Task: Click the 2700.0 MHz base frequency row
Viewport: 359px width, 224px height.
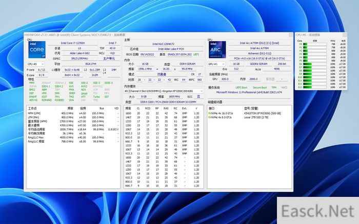Action: [73, 122]
